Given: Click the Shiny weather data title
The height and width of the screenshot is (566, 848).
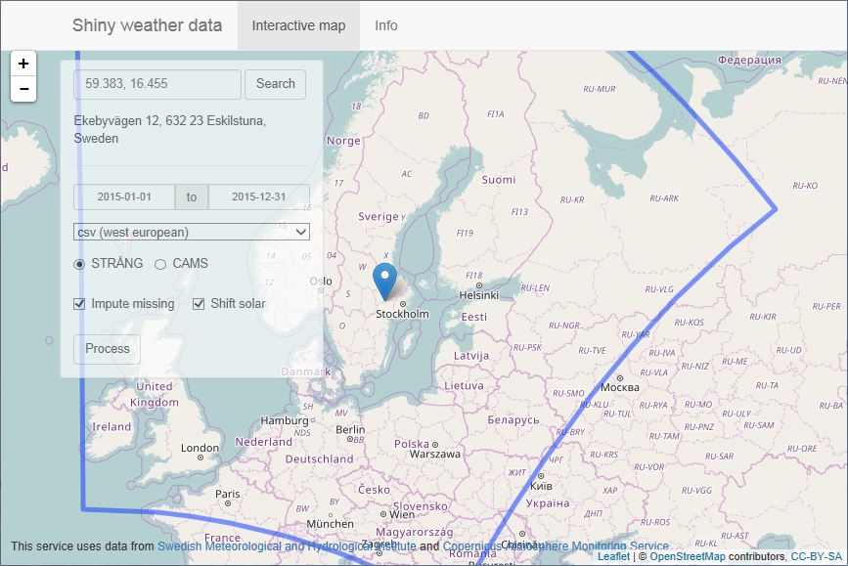Looking at the screenshot, I should click(x=147, y=25).
